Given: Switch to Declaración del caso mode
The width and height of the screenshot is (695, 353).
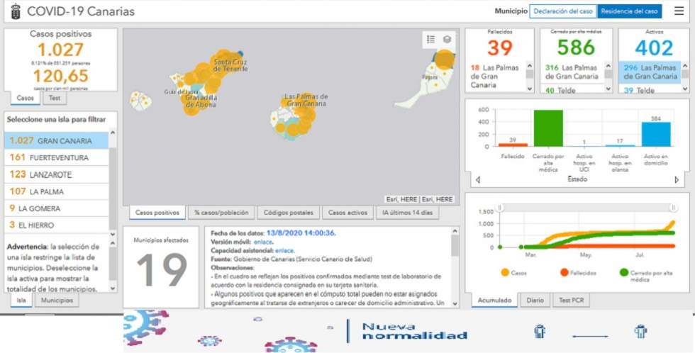Looking at the screenshot, I should pos(563,11).
